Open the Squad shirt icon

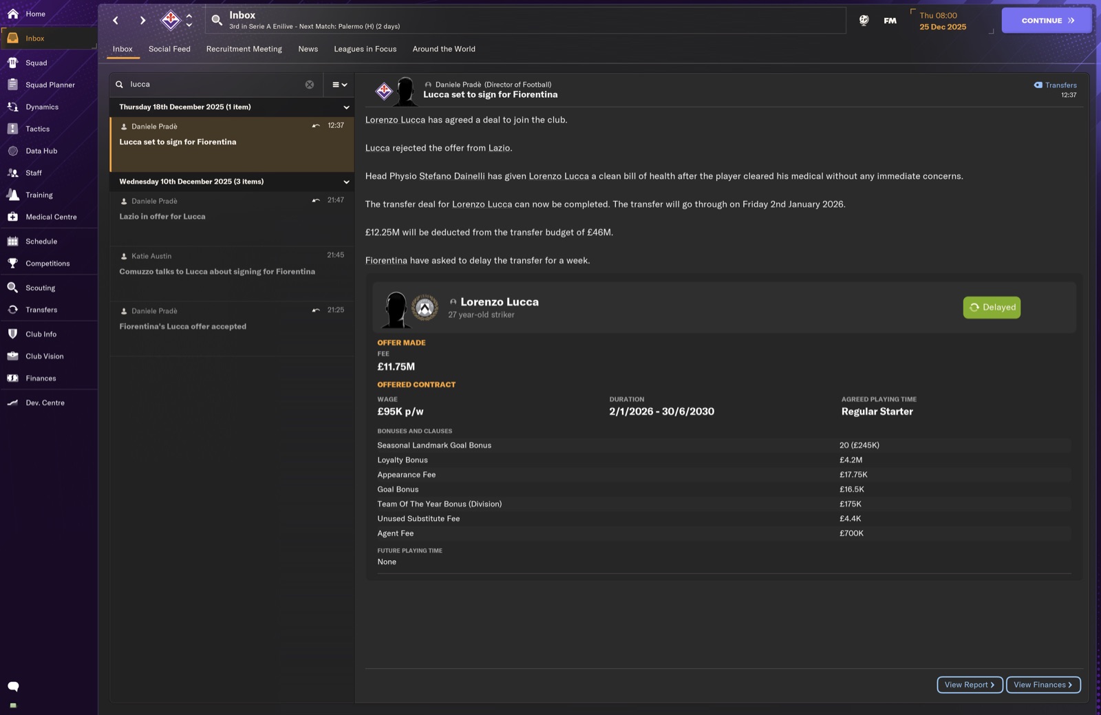pos(12,63)
